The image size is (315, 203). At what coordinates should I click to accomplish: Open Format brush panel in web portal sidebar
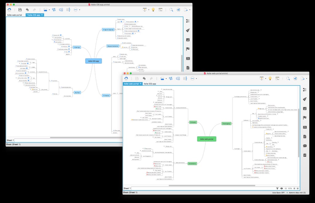point(305,99)
